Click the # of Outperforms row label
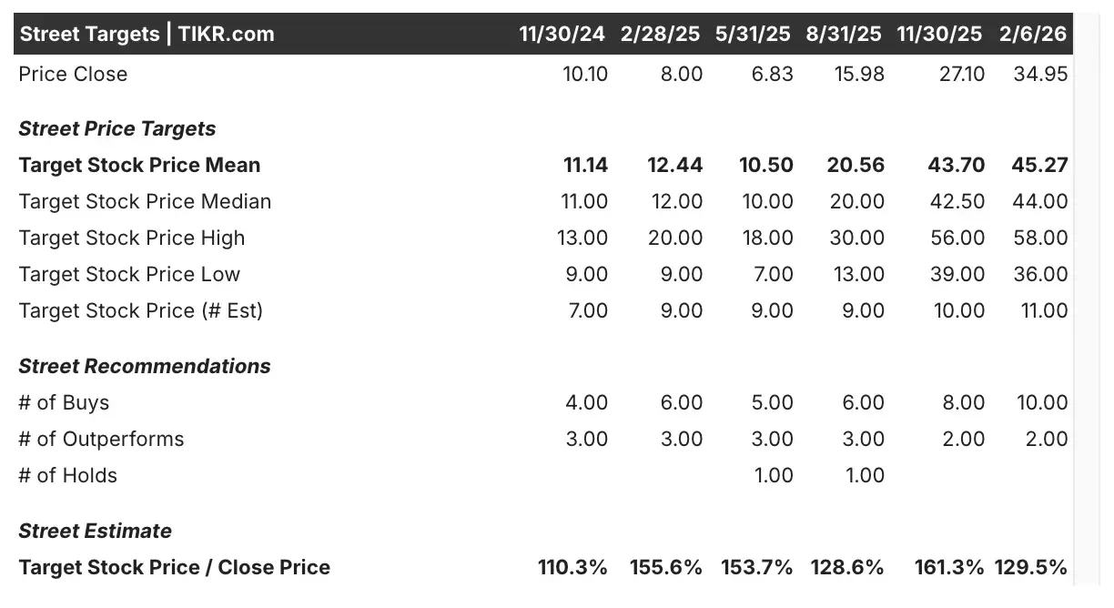 coord(101,439)
